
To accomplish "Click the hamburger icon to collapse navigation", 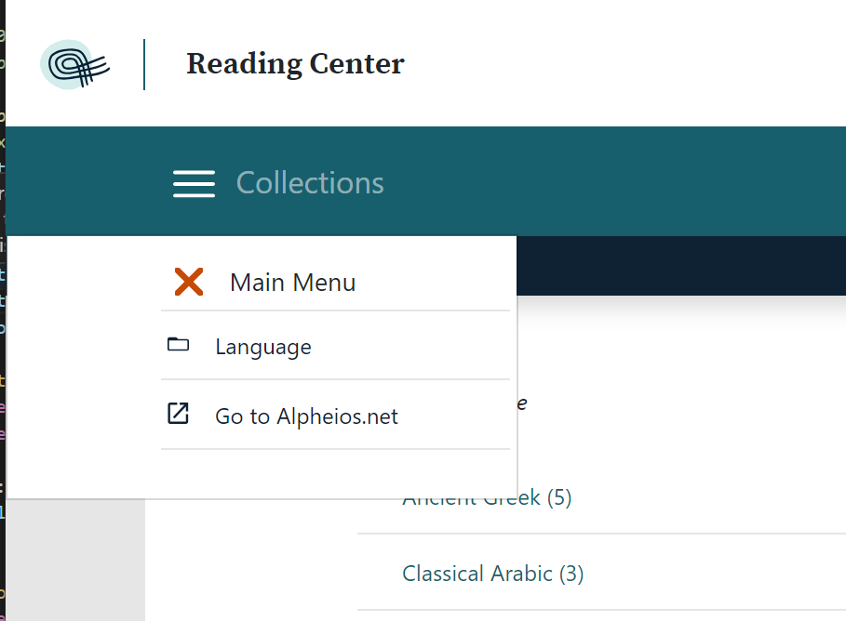I will (x=194, y=183).
